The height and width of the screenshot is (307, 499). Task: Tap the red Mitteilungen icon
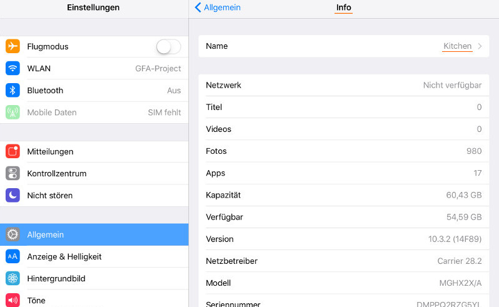13,151
